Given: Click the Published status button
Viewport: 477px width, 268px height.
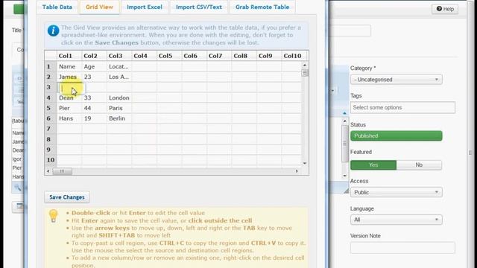Looking at the screenshot, I should (396, 135).
